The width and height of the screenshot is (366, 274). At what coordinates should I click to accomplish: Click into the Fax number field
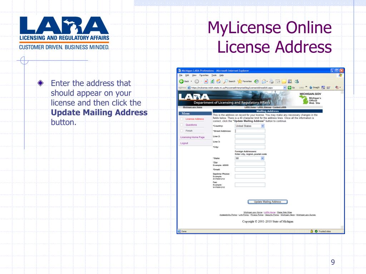[250, 185]
